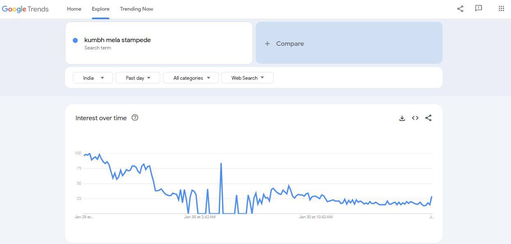Expand the Past day time filter
Image resolution: width=511 pixels, height=244 pixels.
[x=138, y=78]
